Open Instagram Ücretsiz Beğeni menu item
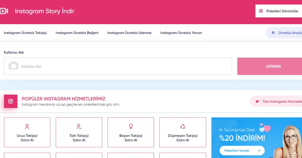The image size is (302, 158). coord(77,33)
